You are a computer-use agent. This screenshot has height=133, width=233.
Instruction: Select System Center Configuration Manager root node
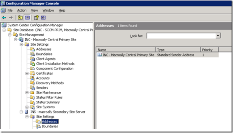(35, 25)
